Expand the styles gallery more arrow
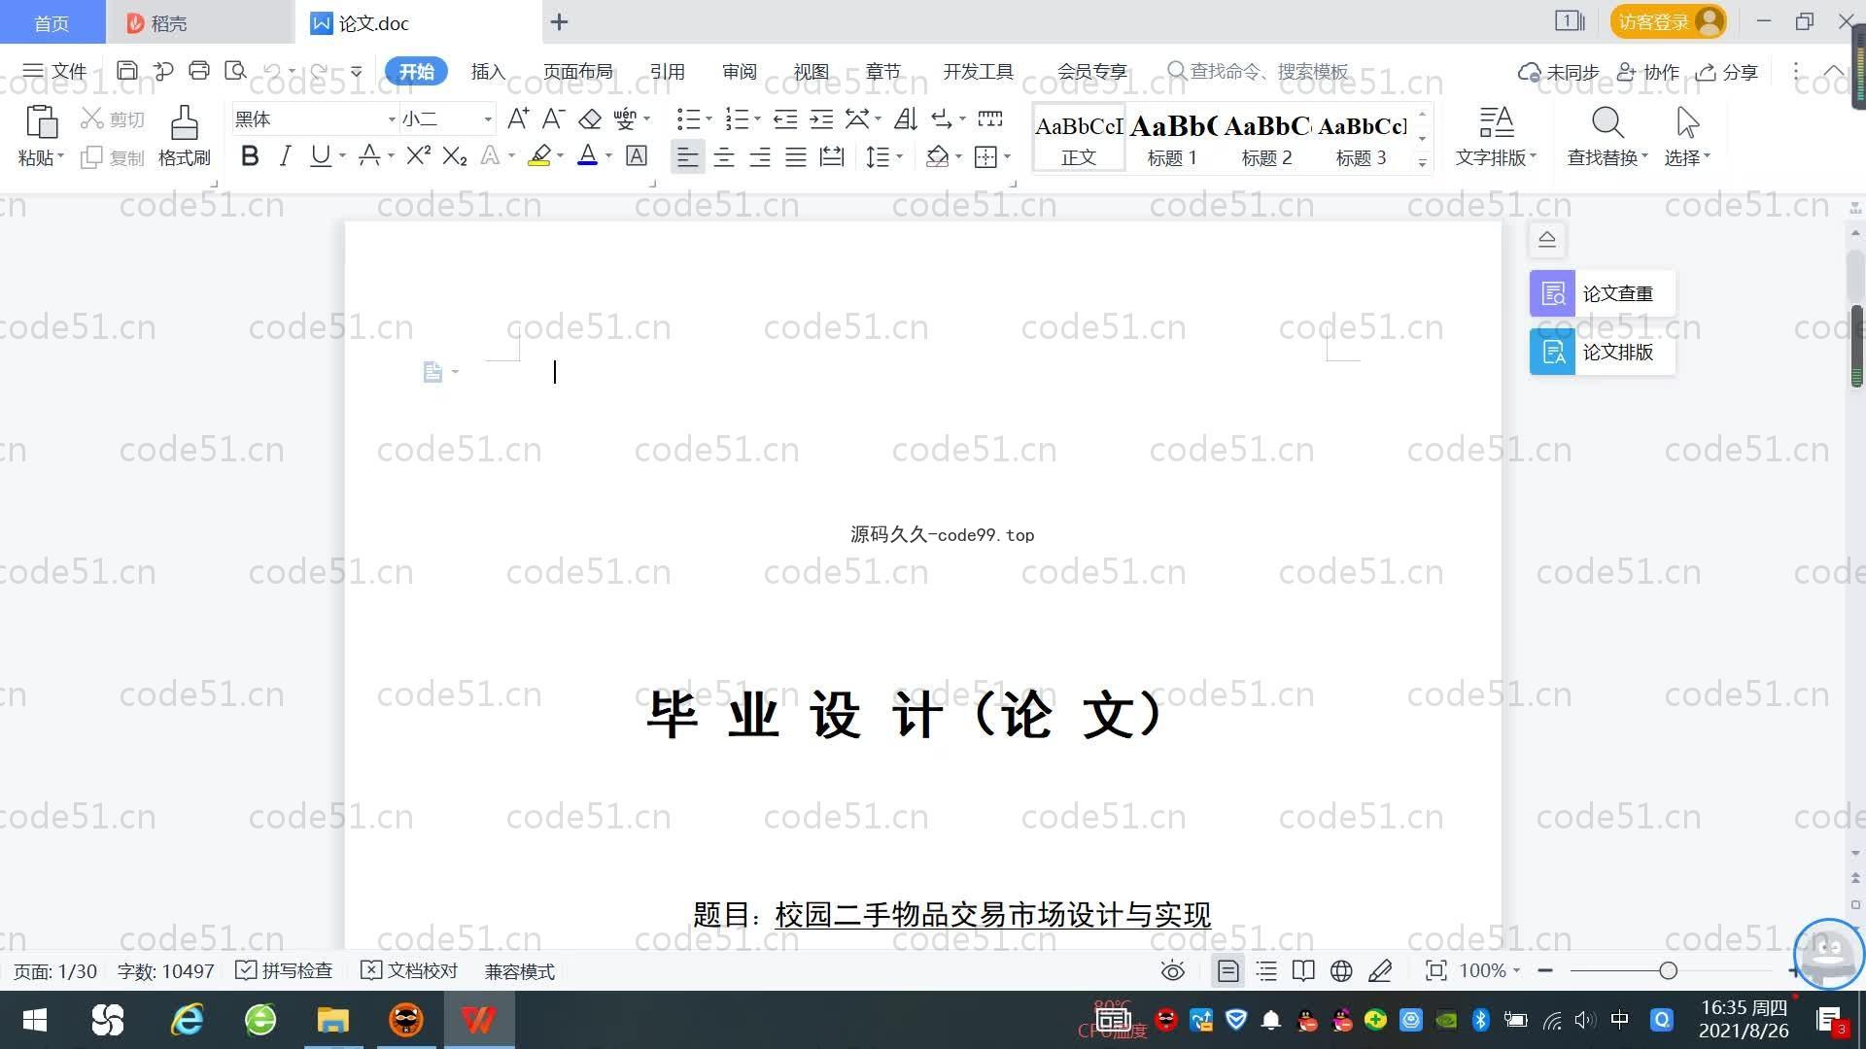The width and height of the screenshot is (1866, 1049). point(1422,162)
